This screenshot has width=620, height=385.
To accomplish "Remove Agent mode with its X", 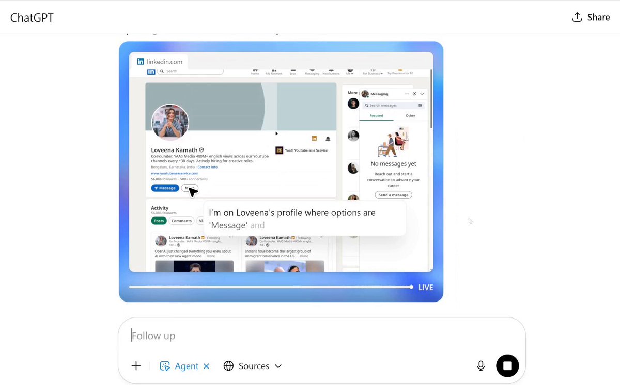I will [206, 366].
